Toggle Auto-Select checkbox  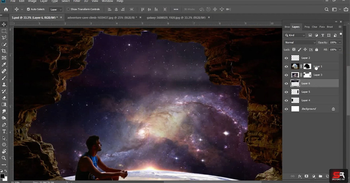click(x=28, y=9)
